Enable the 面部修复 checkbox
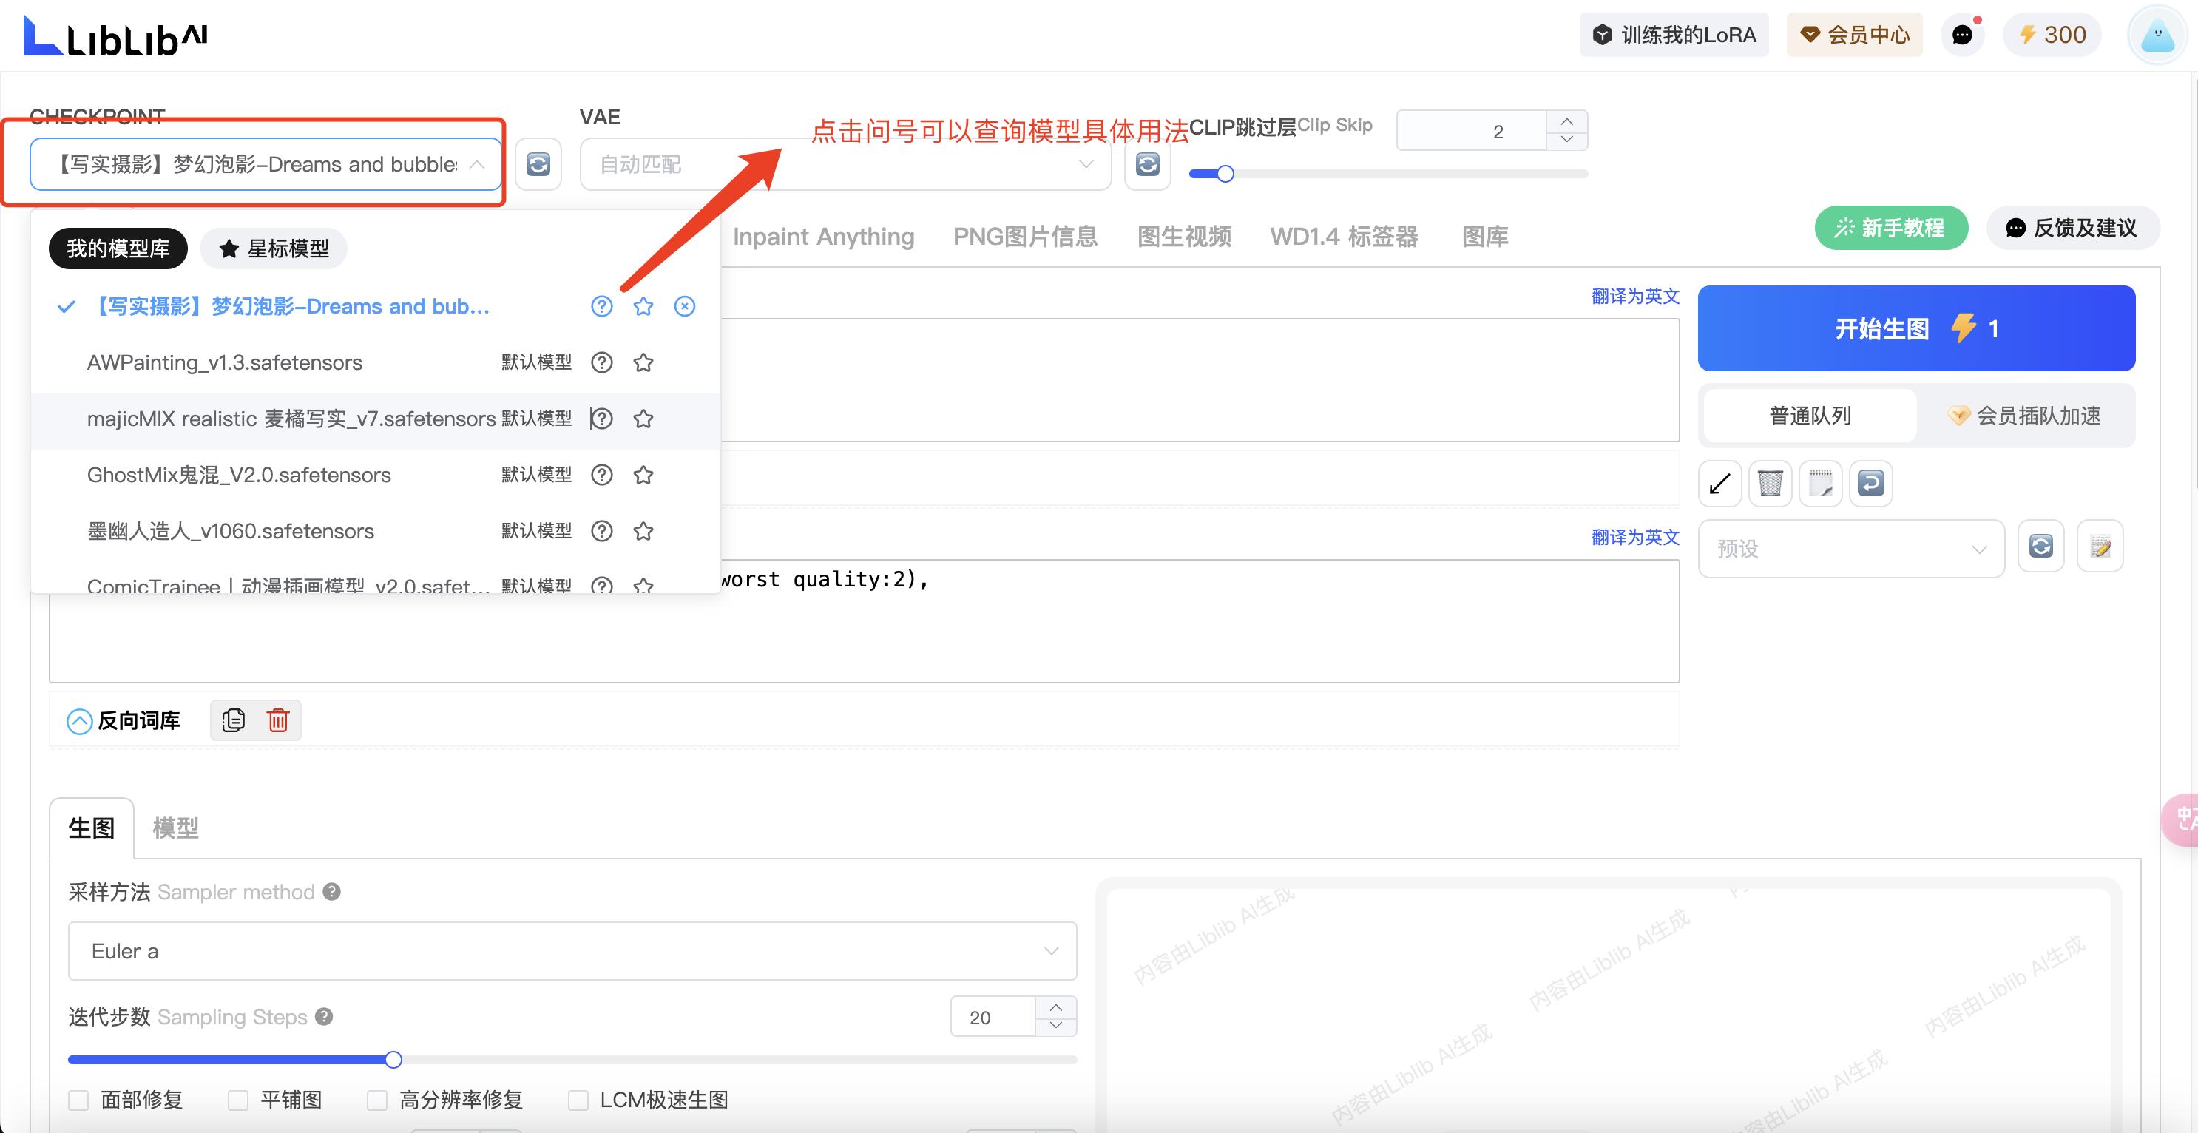The height and width of the screenshot is (1133, 2198). pyautogui.click(x=78, y=1100)
